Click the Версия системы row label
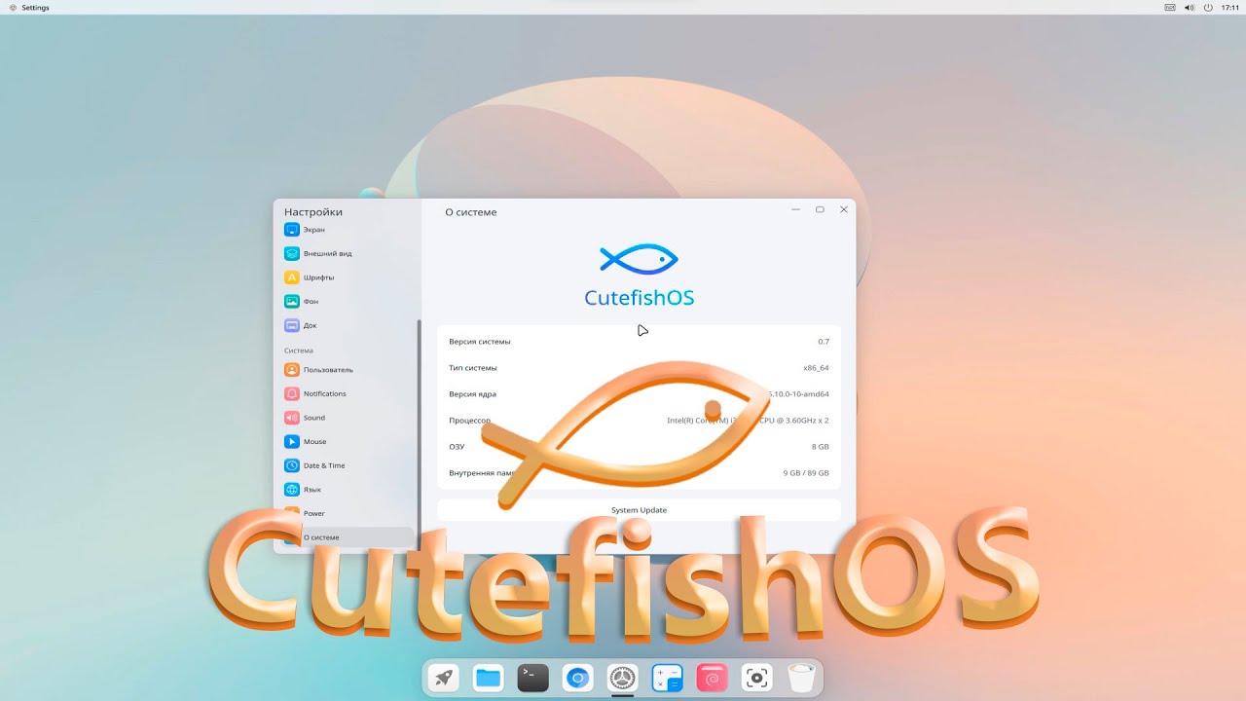1246x701 pixels. coord(479,342)
